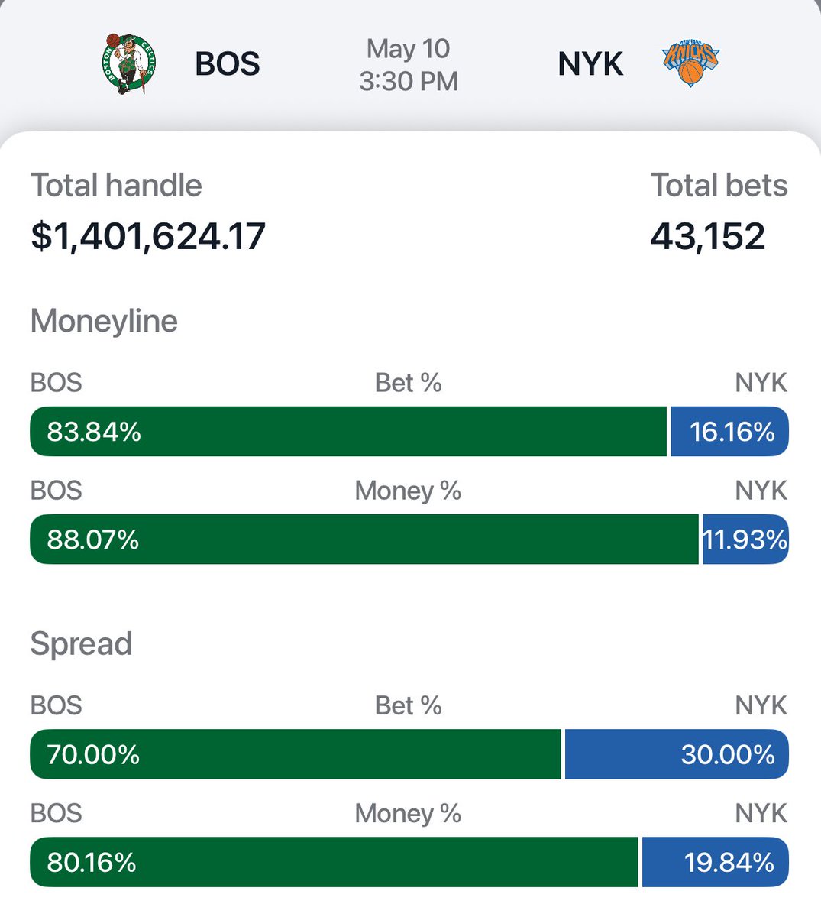Tap the Total bets count 43,152

(x=707, y=235)
